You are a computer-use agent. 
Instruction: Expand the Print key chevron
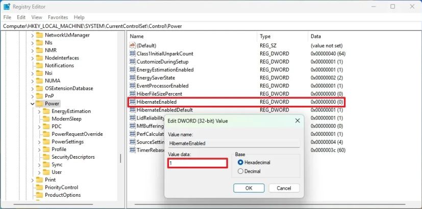click(32, 180)
